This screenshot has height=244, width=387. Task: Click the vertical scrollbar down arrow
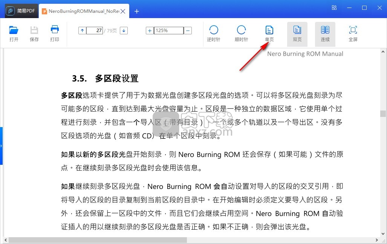coord(383,233)
